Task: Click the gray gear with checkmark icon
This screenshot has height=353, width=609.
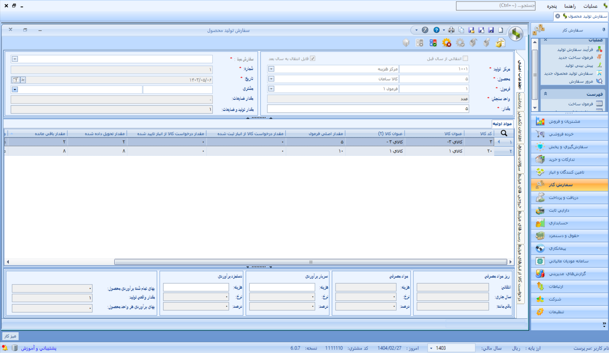Action: 460,43
